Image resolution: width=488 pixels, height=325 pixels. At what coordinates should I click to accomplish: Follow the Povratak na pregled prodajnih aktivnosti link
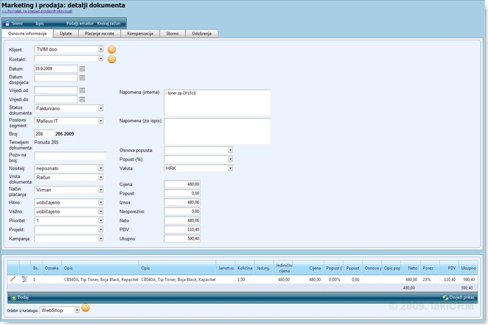point(37,11)
